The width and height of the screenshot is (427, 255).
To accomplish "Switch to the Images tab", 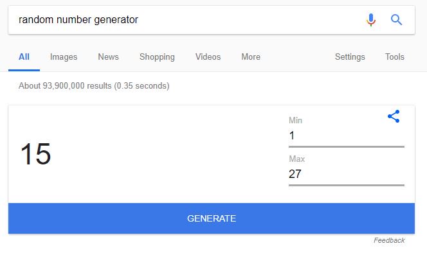I will [x=64, y=57].
